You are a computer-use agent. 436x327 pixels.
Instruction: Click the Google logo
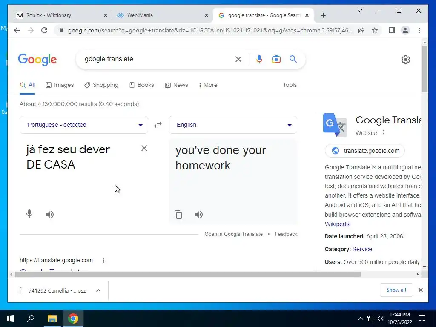[37, 60]
